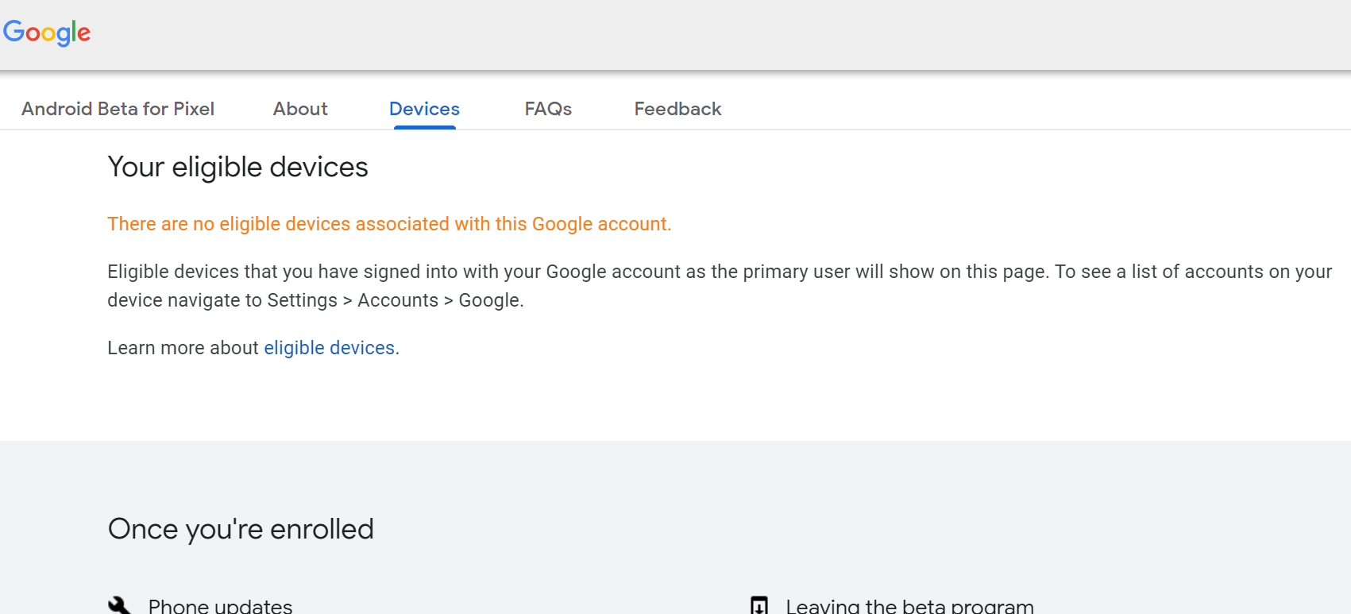This screenshot has width=1351, height=614.
Task: Click the Google logo
Action: point(47,33)
